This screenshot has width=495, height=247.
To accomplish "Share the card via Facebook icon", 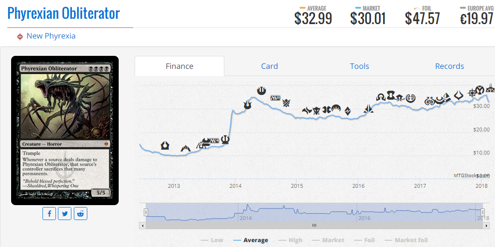I will [49, 214].
